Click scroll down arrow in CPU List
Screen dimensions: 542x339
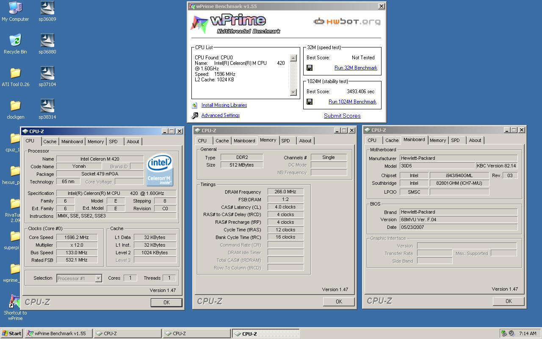[x=293, y=92]
